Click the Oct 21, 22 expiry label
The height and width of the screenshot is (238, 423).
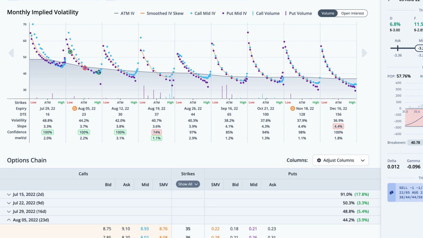[x=266, y=108]
